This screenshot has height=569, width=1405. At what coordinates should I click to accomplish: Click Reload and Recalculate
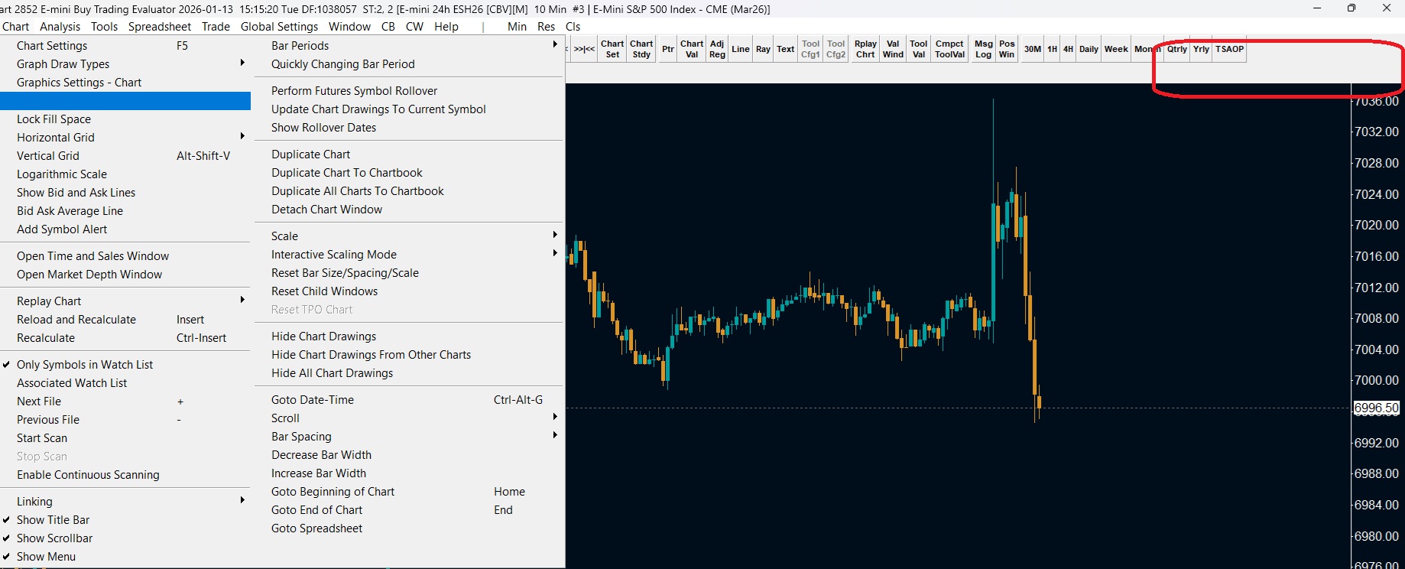(125, 320)
